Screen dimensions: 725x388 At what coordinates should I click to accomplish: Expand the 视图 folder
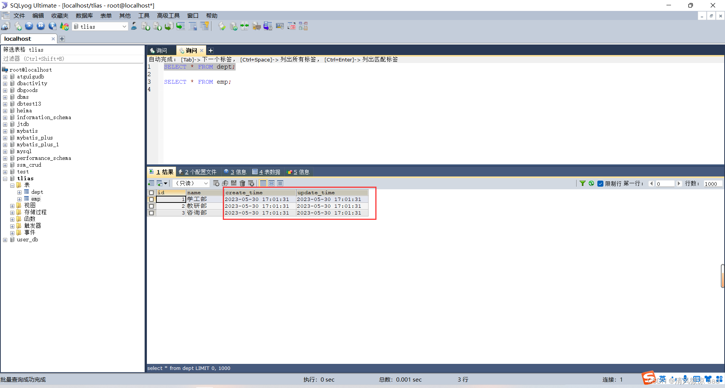[12, 206]
